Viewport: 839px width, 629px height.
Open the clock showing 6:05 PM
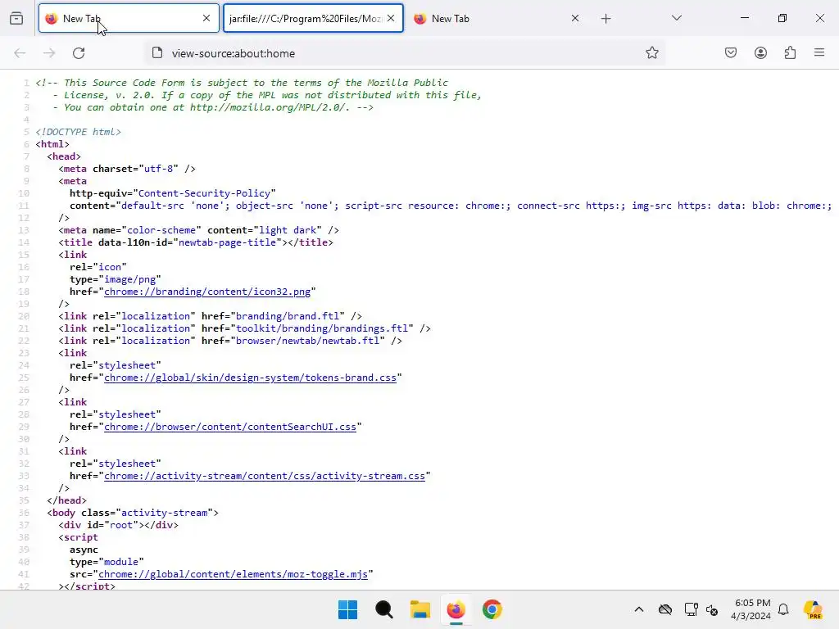tap(751, 609)
